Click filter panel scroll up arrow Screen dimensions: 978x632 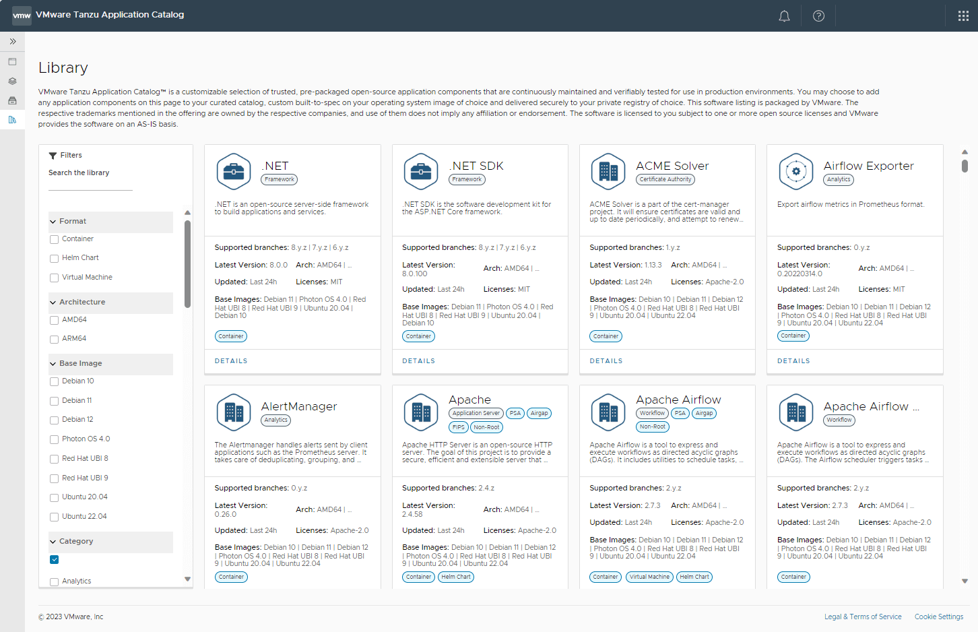click(x=187, y=213)
